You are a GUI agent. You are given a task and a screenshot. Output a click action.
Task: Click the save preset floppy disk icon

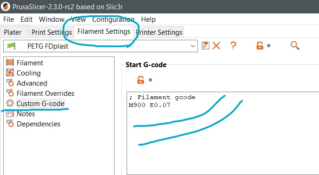[205, 45]
